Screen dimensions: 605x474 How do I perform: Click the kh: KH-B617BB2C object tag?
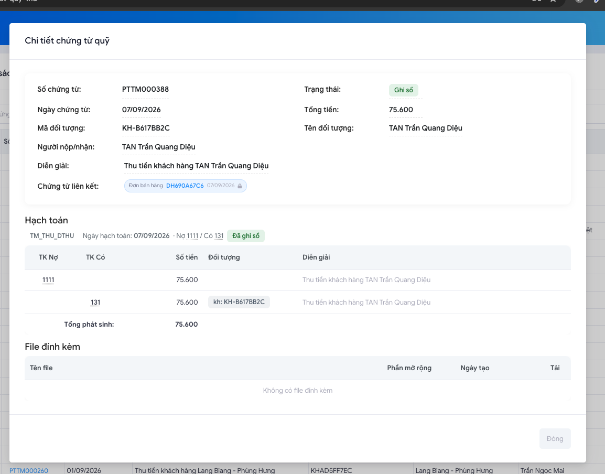click(239, 302)
